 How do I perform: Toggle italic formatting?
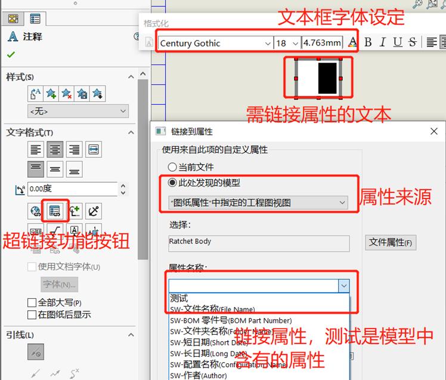coord(383,42)
